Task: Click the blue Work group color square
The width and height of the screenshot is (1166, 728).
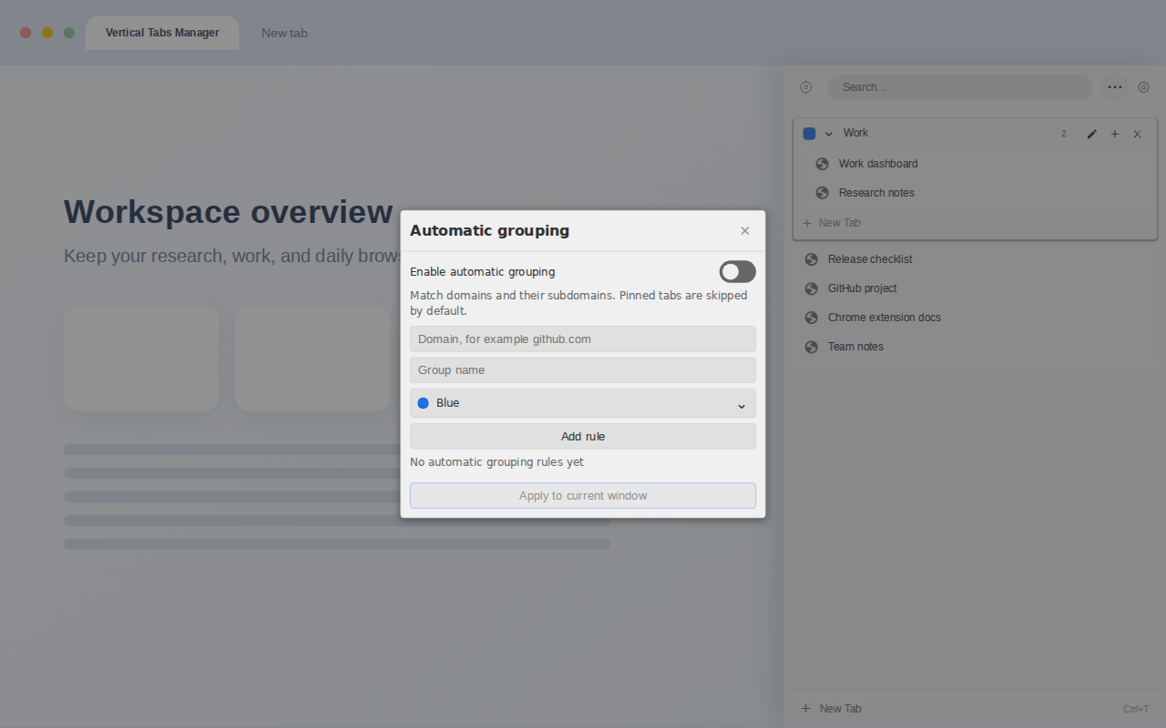Action: [809, 134]
